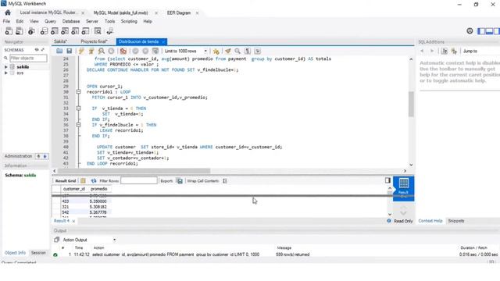
Task: Open the Edit menu
Action: click(x=20, y=21)
